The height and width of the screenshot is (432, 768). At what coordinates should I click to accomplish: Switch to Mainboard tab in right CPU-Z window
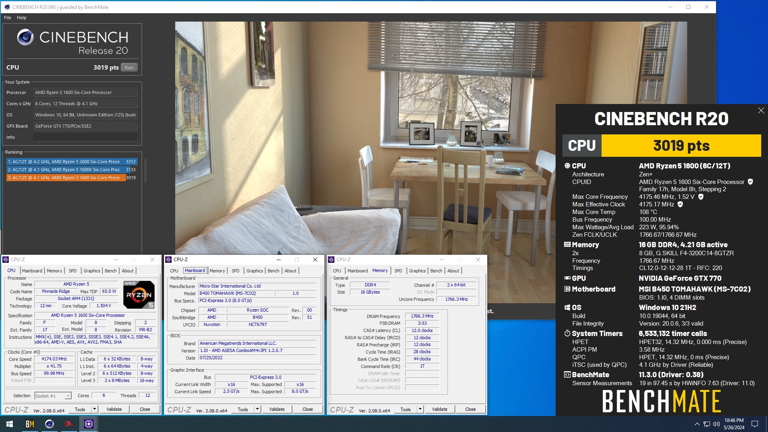pos(358,271)
